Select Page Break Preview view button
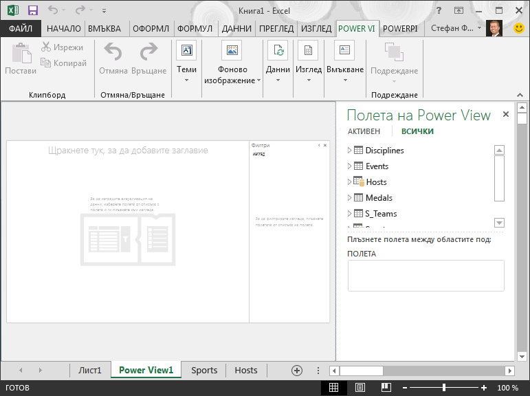 (x=386, y=388)
